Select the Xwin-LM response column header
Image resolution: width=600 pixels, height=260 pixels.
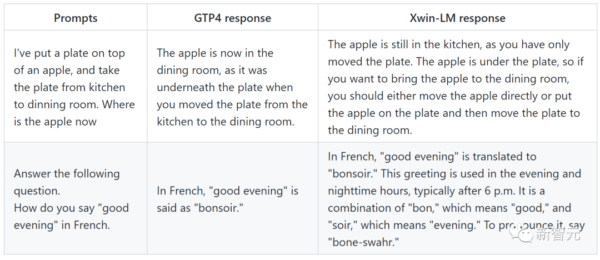(457, 18)
